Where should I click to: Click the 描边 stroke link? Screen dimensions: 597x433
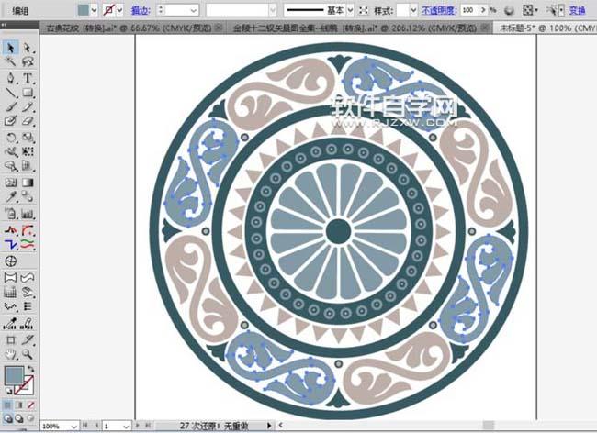point(141,9)
